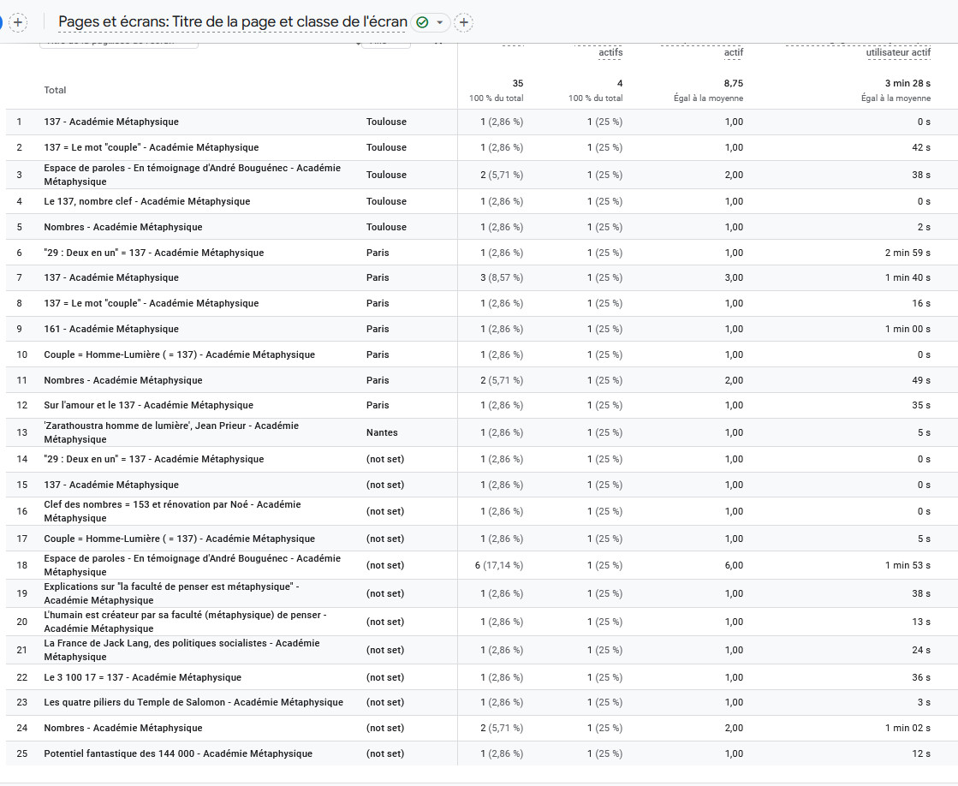Select 'Le 137, nombre clef - Académie Métaphysique'
The height and width of the screenshot is (786, 958).
pos(146,201)
